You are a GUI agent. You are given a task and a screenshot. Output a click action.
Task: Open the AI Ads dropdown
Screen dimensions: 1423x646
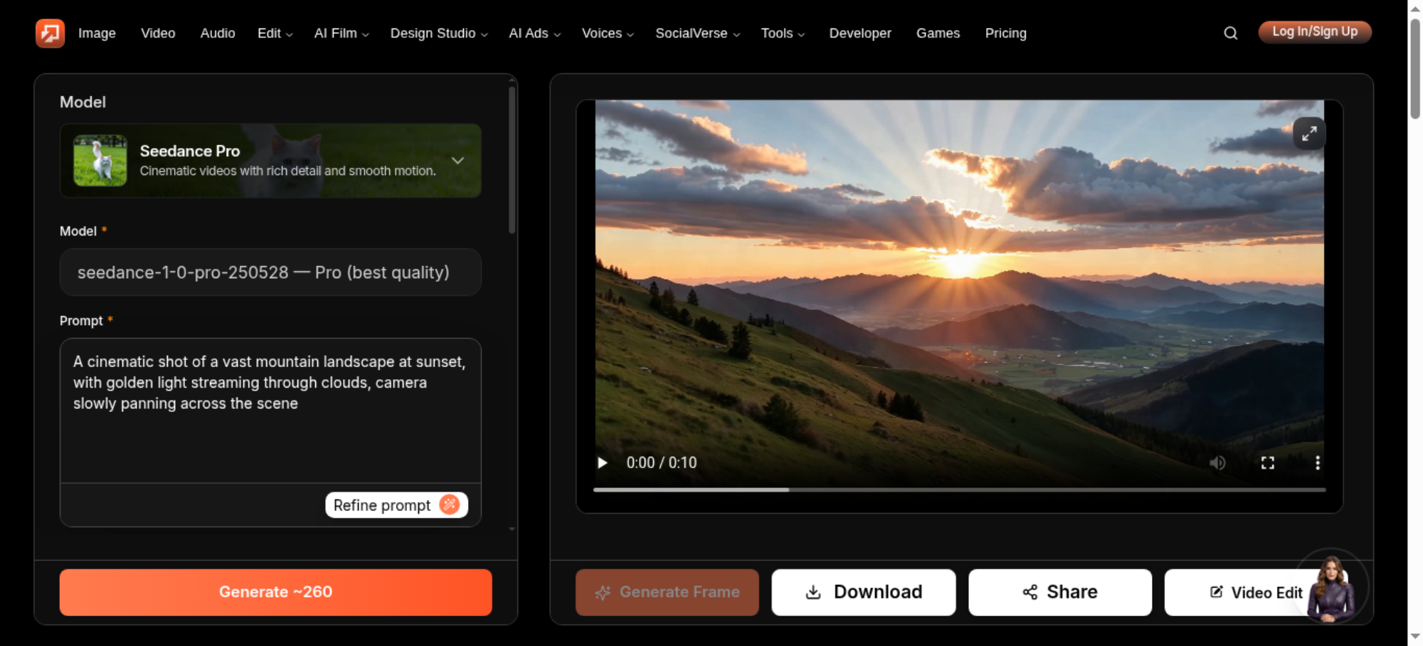pyautogui.click(x=534, y=33)
